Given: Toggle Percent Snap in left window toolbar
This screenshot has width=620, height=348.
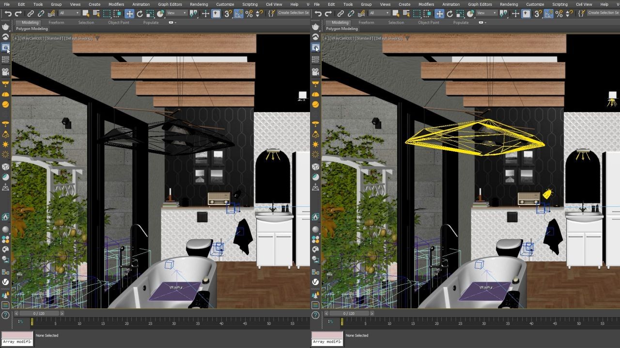Looking at the screenshot, I should [249, 14].
